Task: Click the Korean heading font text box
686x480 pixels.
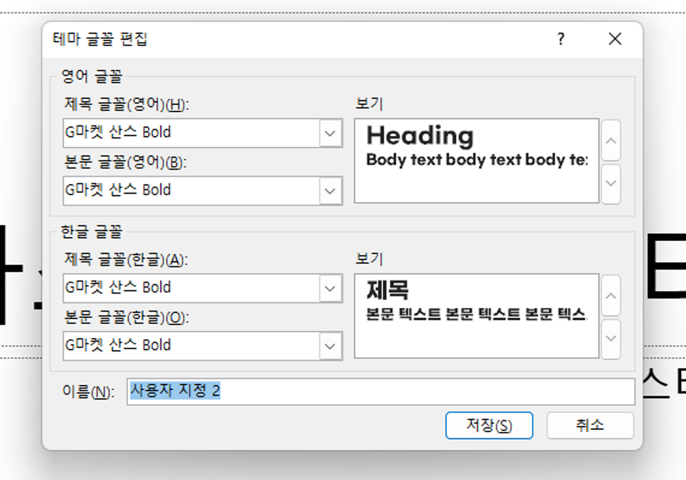Action: [191, 288]
